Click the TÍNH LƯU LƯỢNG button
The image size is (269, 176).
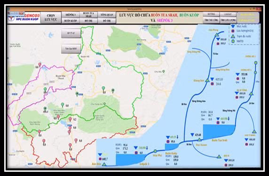(x=228, y=20)
